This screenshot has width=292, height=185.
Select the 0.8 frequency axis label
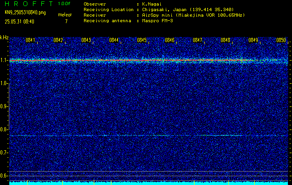coord(4,129)
